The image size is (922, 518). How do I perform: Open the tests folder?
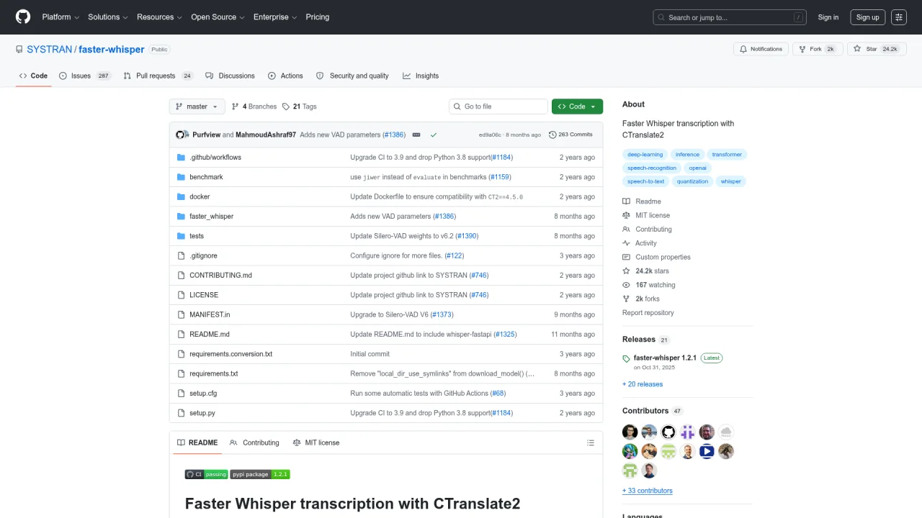tap(197, 236)
